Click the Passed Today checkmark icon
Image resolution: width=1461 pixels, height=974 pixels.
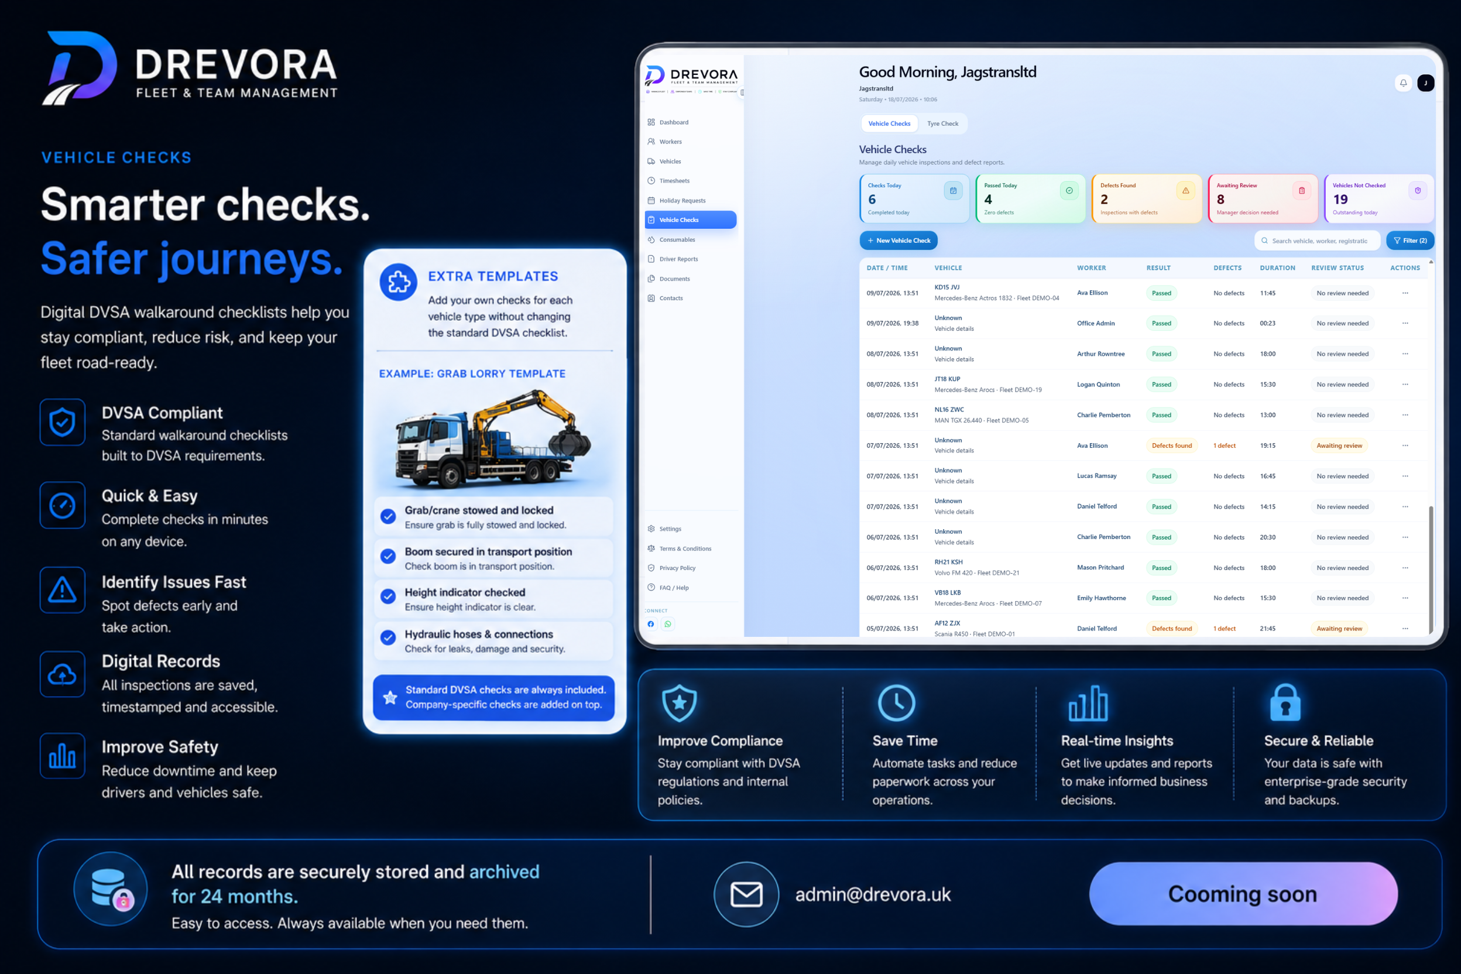pyautogui.click(x=1069, y=191)
